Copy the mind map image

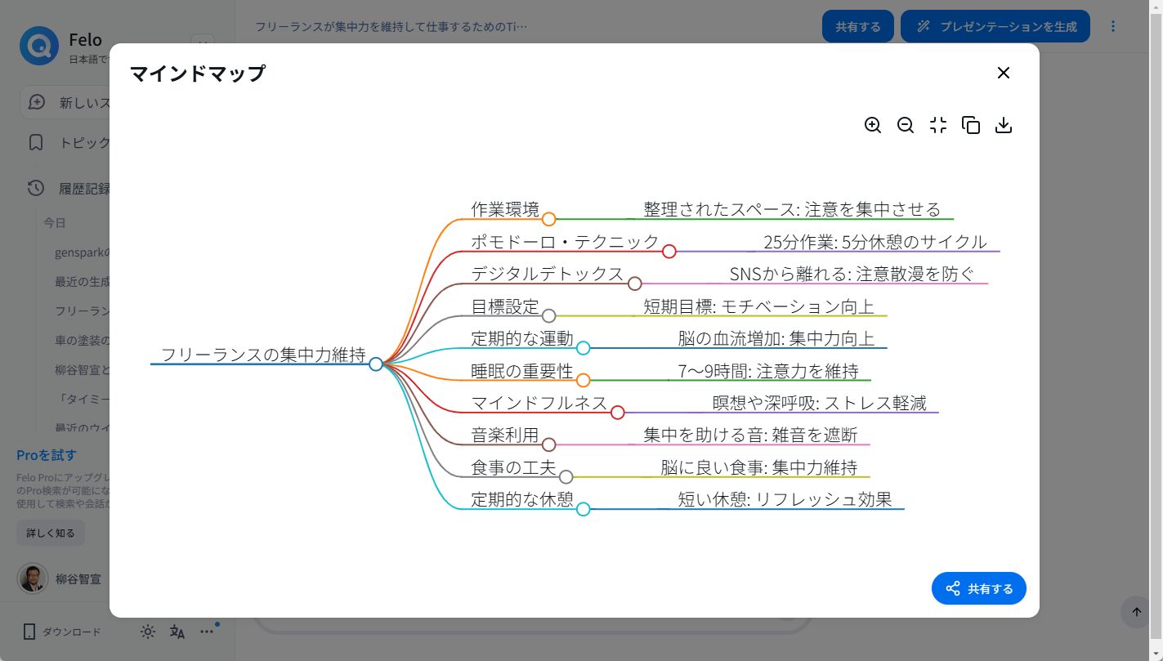[971, 125]
